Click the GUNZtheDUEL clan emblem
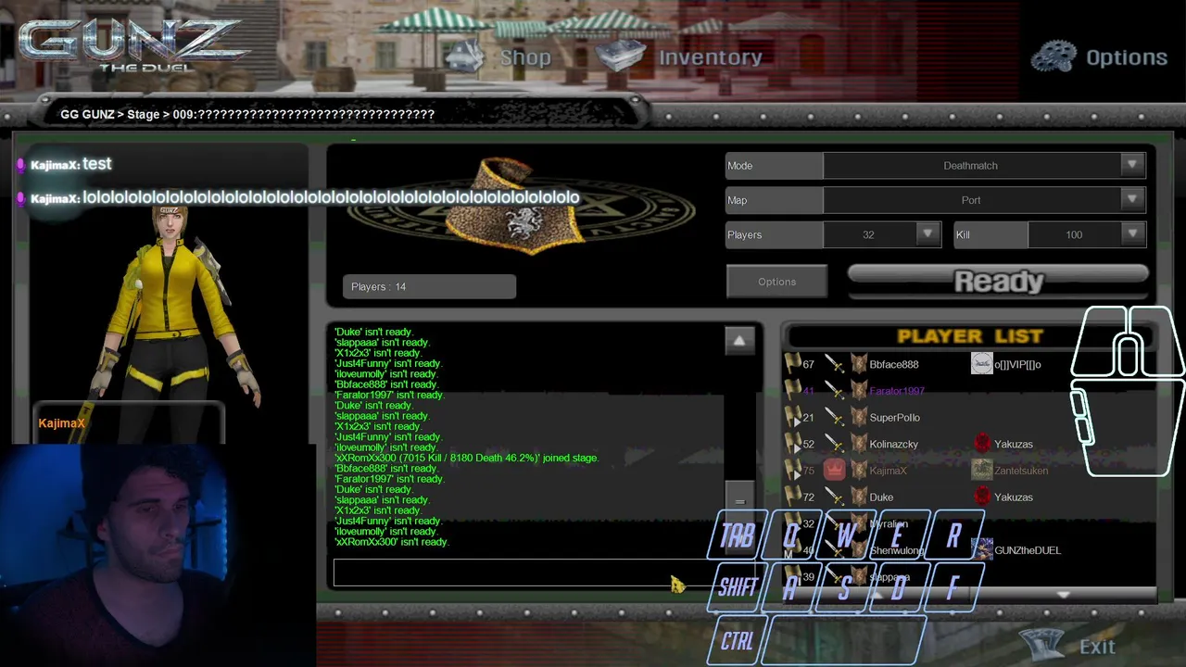 pyautogui.click(x=982, y=549)
